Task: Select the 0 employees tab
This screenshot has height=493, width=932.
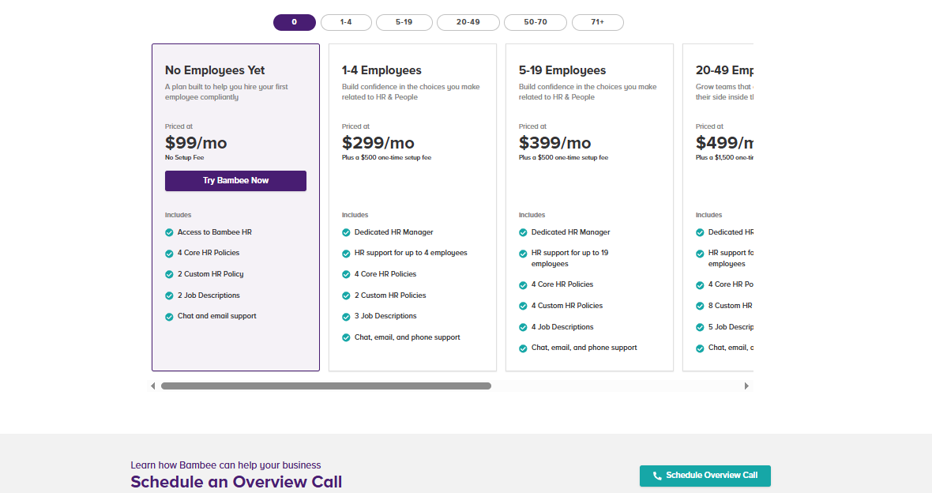Action: [x=295, y=22]
